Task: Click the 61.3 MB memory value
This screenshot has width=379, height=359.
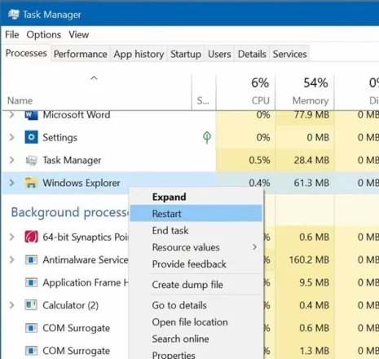Action: 311,183
